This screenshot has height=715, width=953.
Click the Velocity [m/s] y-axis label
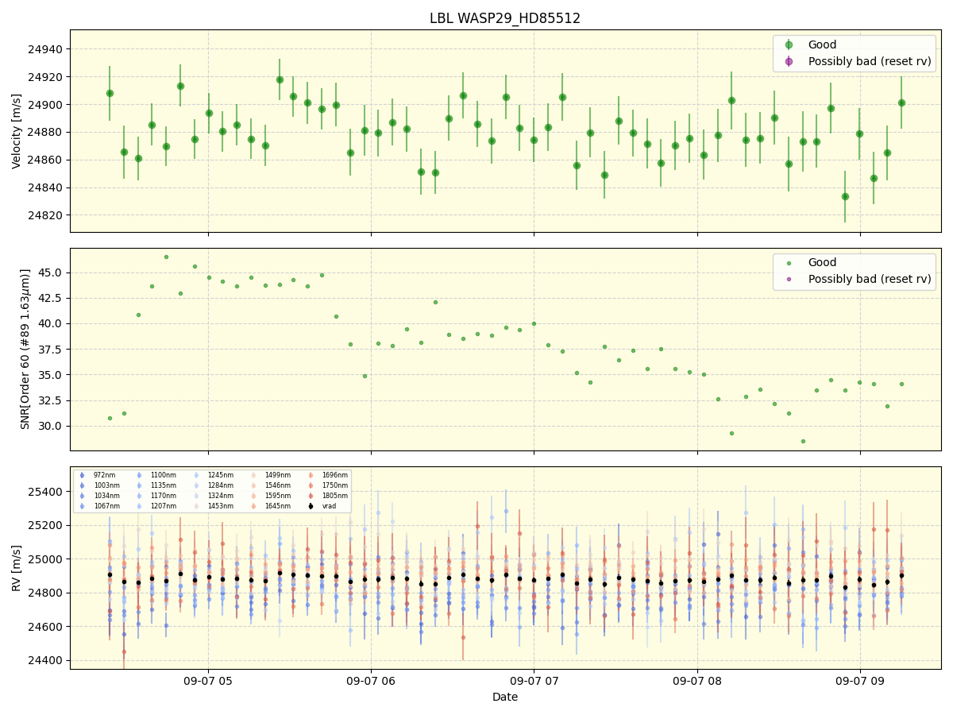[17, 131]
